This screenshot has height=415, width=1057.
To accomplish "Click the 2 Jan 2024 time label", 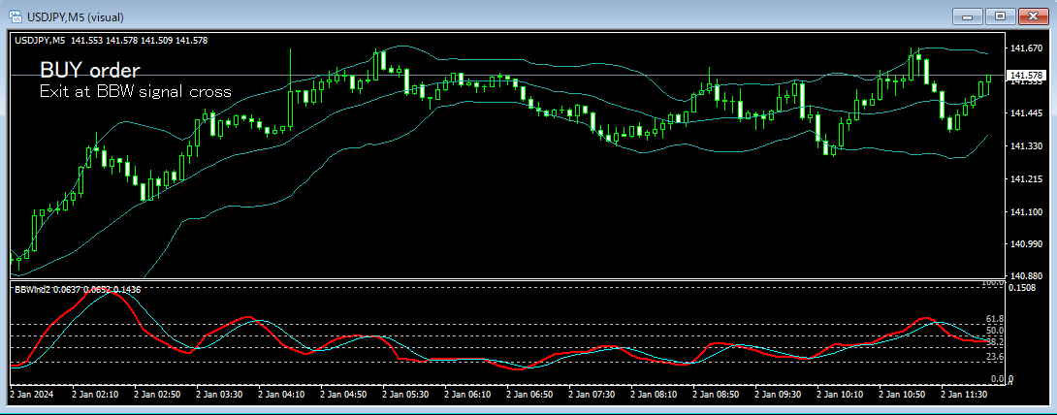I will pos(32,394).
